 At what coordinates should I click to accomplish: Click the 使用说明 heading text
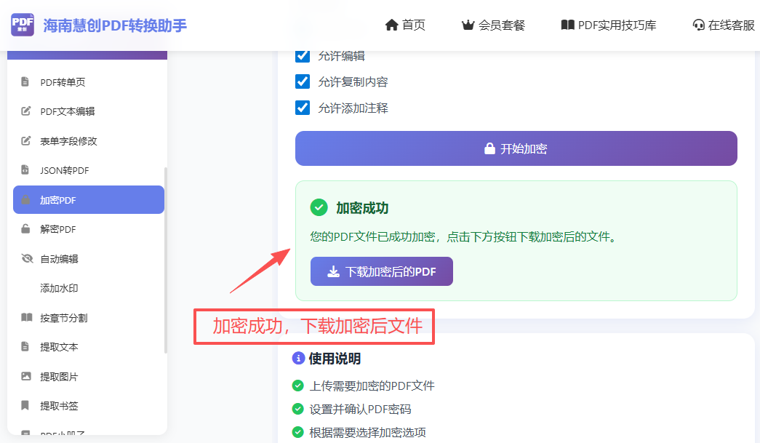point(335,359)
